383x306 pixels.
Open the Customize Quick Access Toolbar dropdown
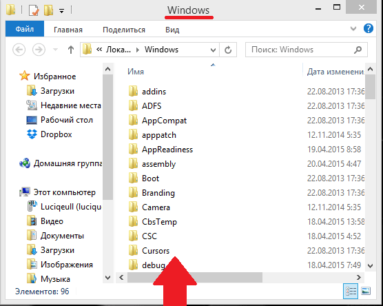(62, 11)
